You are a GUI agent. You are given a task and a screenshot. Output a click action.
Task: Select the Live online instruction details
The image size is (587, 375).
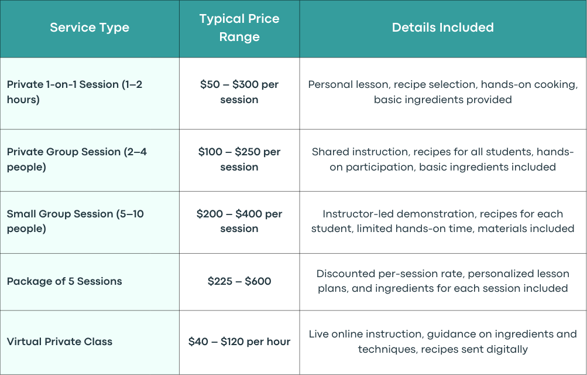[x=443, y=342]
